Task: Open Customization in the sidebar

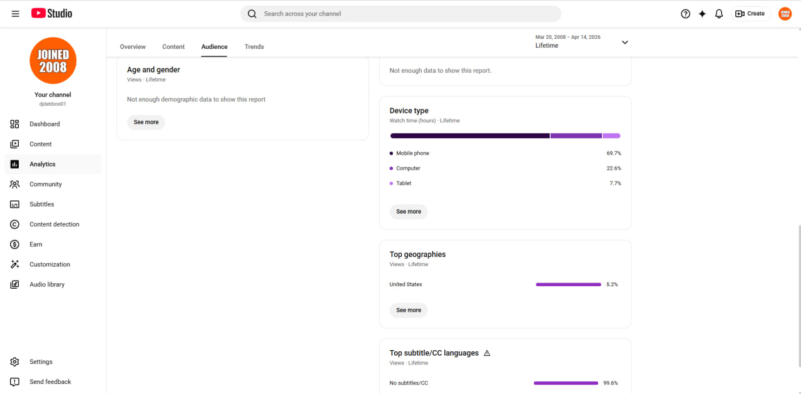Action: tap(53, 264)
